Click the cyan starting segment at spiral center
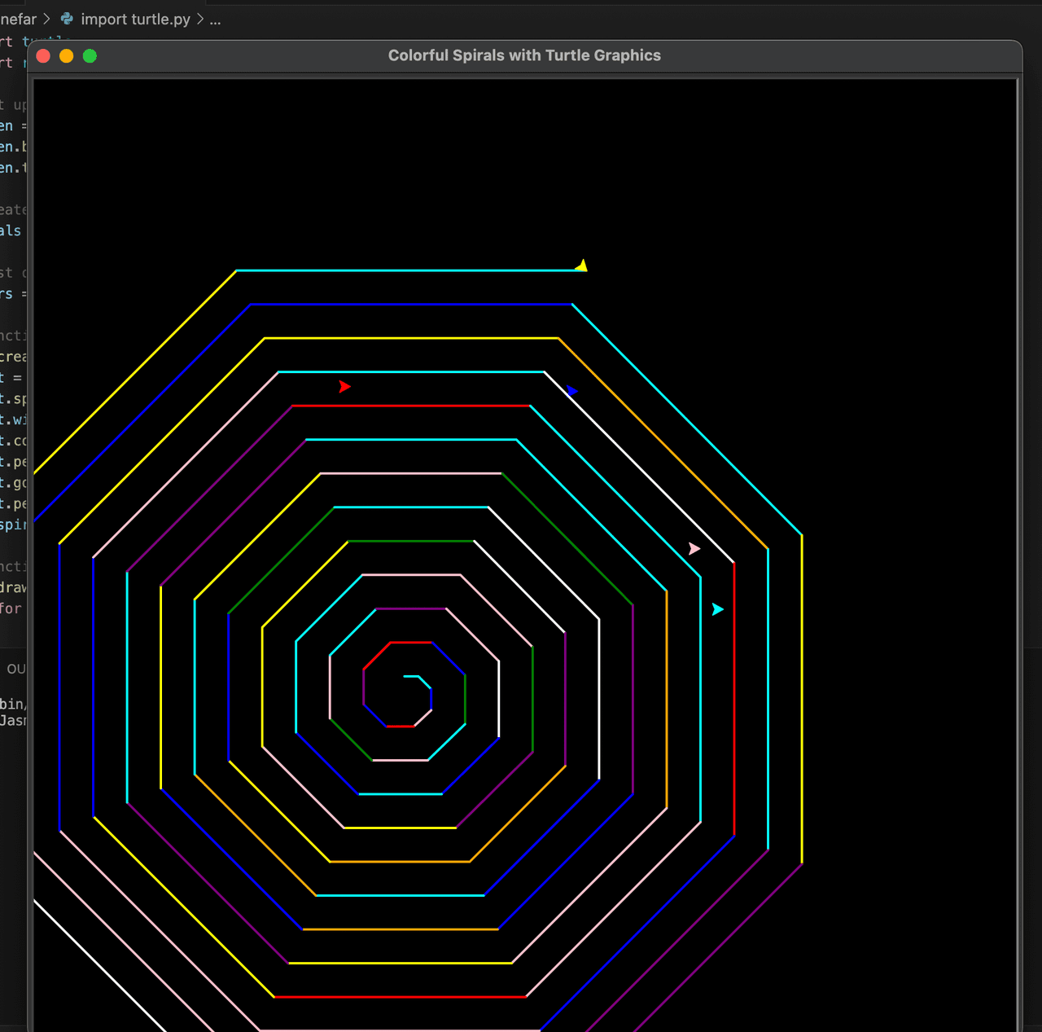The width and height of the screenshot is (1042, 1032). coord(412,676)
